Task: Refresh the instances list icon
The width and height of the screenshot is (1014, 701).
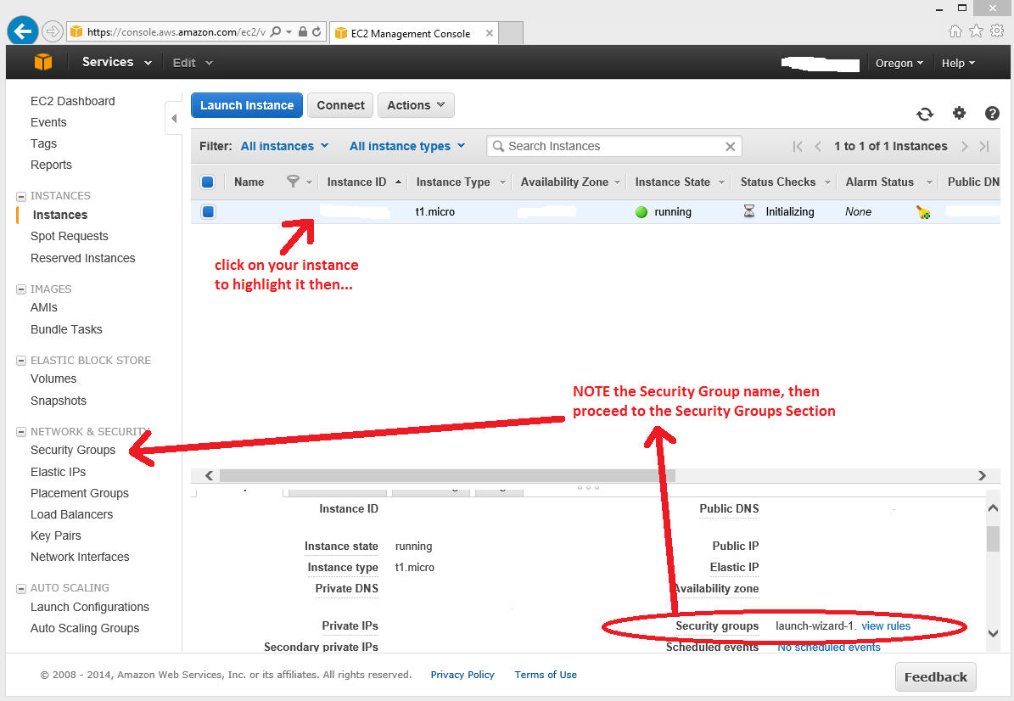Action: pos(925,114)
